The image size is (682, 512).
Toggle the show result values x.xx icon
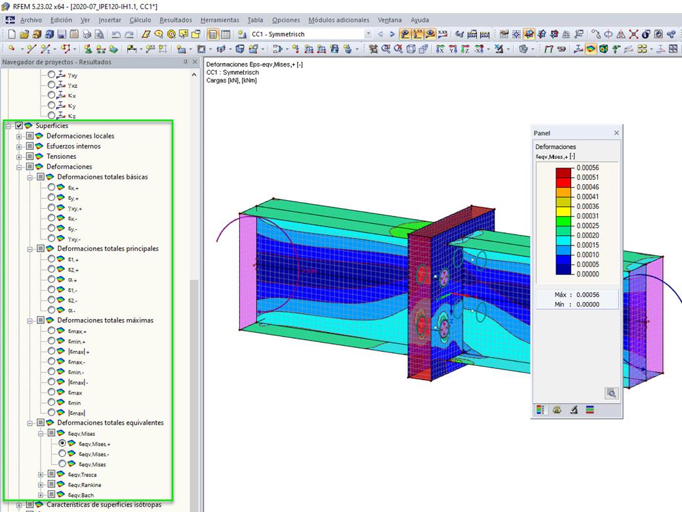pos(443,34)
